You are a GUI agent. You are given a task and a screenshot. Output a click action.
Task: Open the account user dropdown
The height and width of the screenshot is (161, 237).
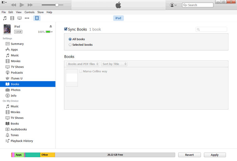(x=173, y=5)
